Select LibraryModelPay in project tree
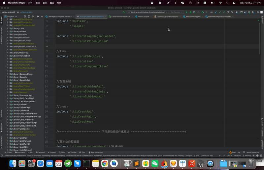The height and width of the screenshot is (170, 264). [x=20, y=53]
